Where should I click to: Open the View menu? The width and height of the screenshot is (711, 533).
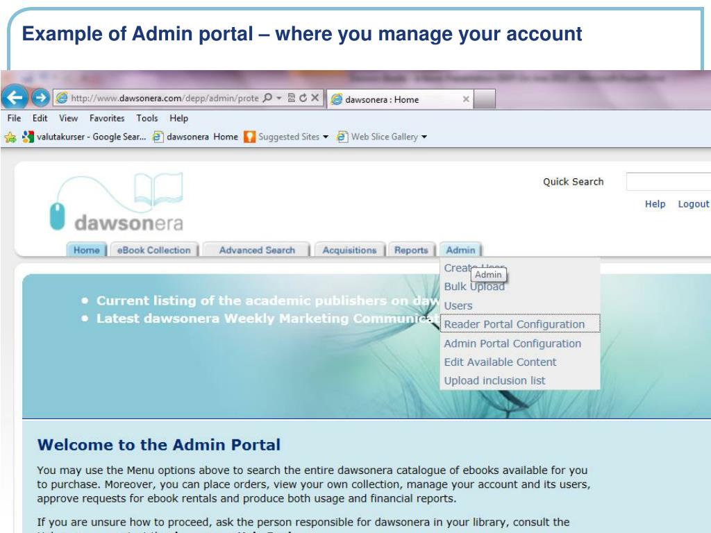click(69, 118)
